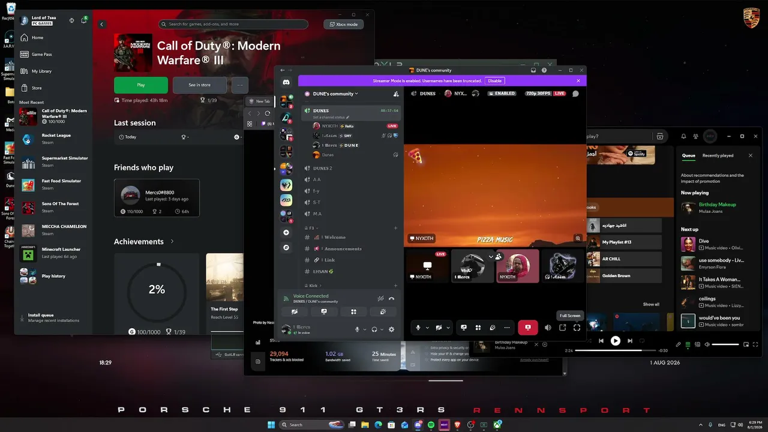Screen dimensions: 768x432
Task: Adjust stream volume speaker icon in Discord
Action: (548, 328)
